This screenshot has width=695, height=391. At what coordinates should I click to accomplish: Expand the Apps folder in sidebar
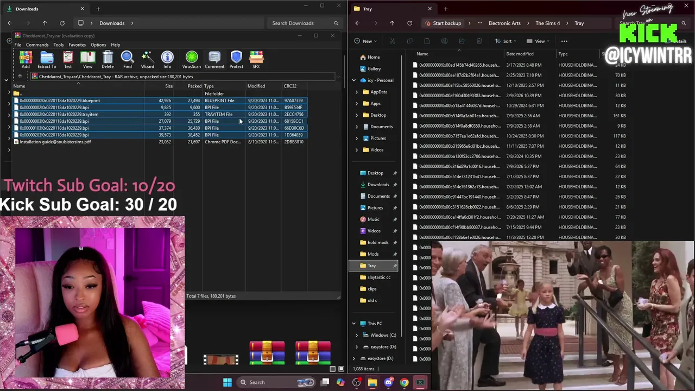tap(357, 104)
